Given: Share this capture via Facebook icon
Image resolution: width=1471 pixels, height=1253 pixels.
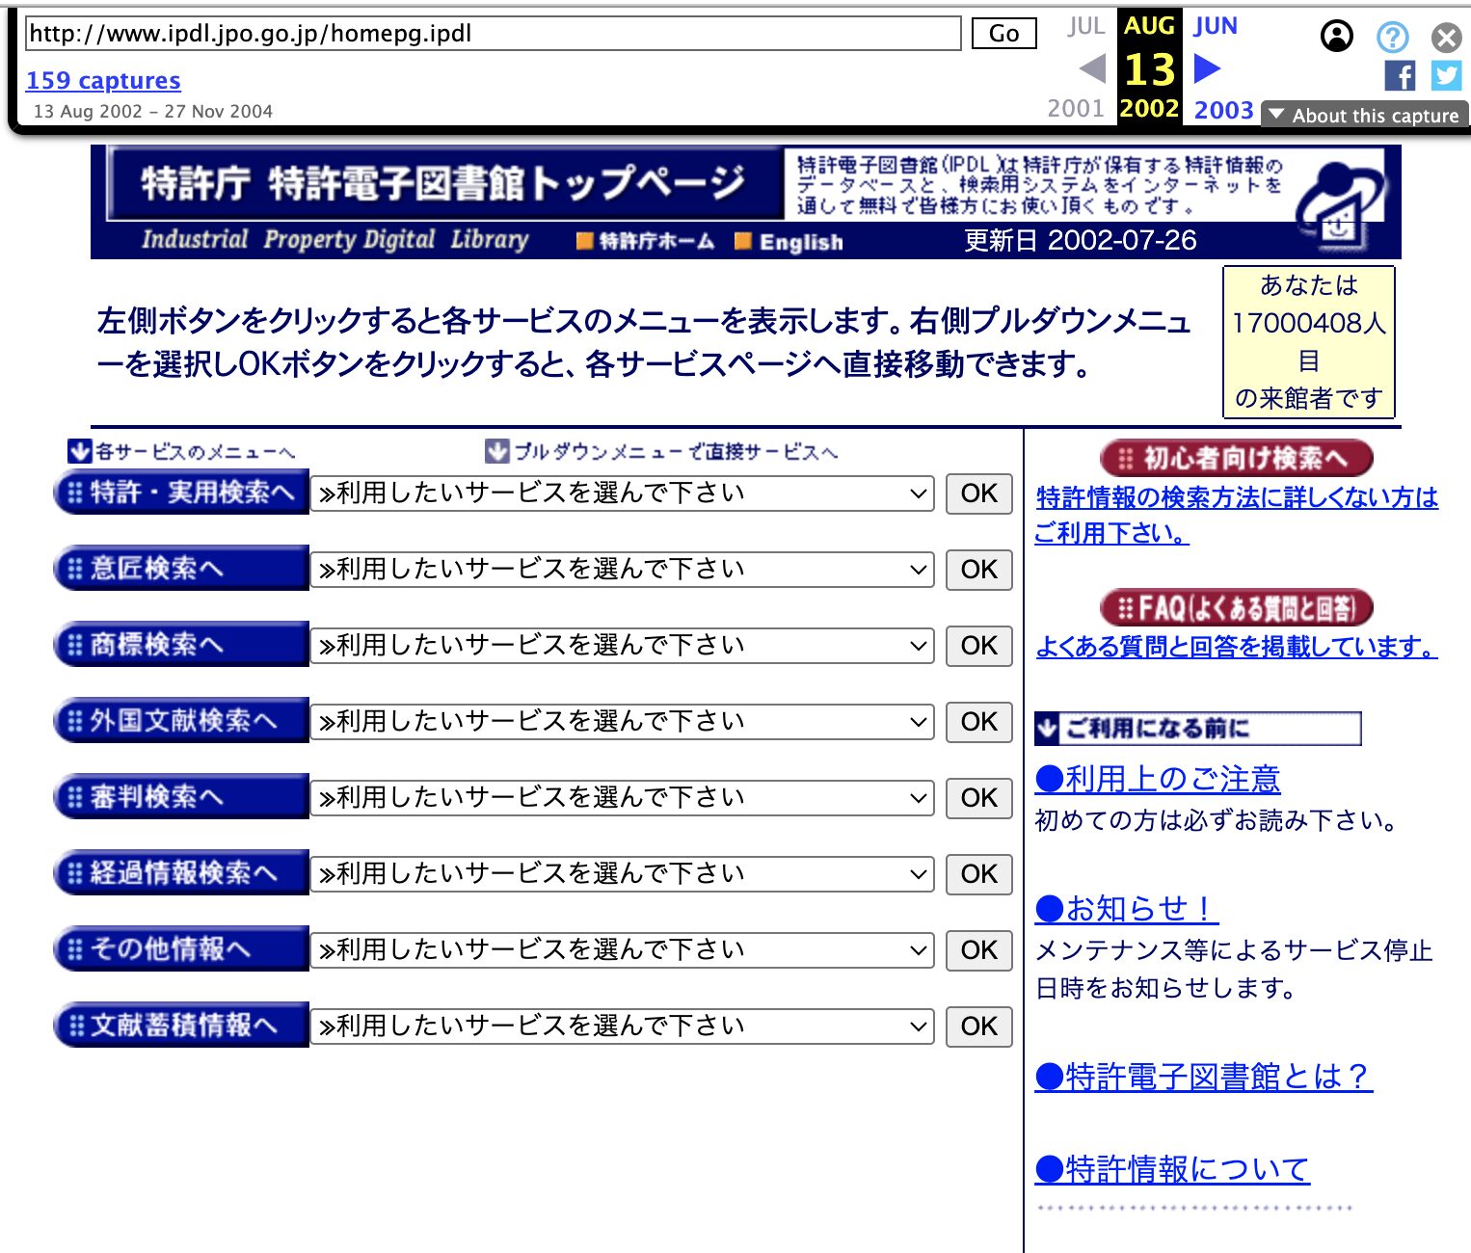Looking at the screenshot, I should tap(1399, 75).
